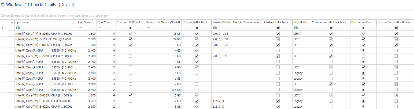Select the 2.100 speed cell
The width and height of the screenshot is (414, 109).
pyautogui.click(x=87, y=39)
